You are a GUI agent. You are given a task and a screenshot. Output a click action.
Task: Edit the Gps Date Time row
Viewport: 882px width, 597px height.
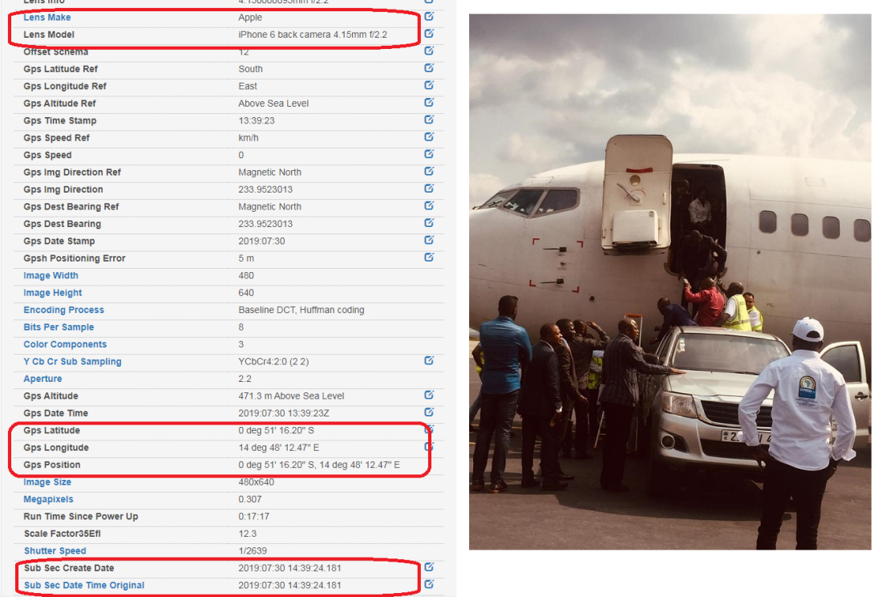point(429,412)
